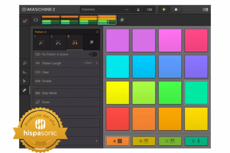This screenshot has height=153, width=230.
Task: Select the first scene in arranger
Action: (x=51, y=20)
